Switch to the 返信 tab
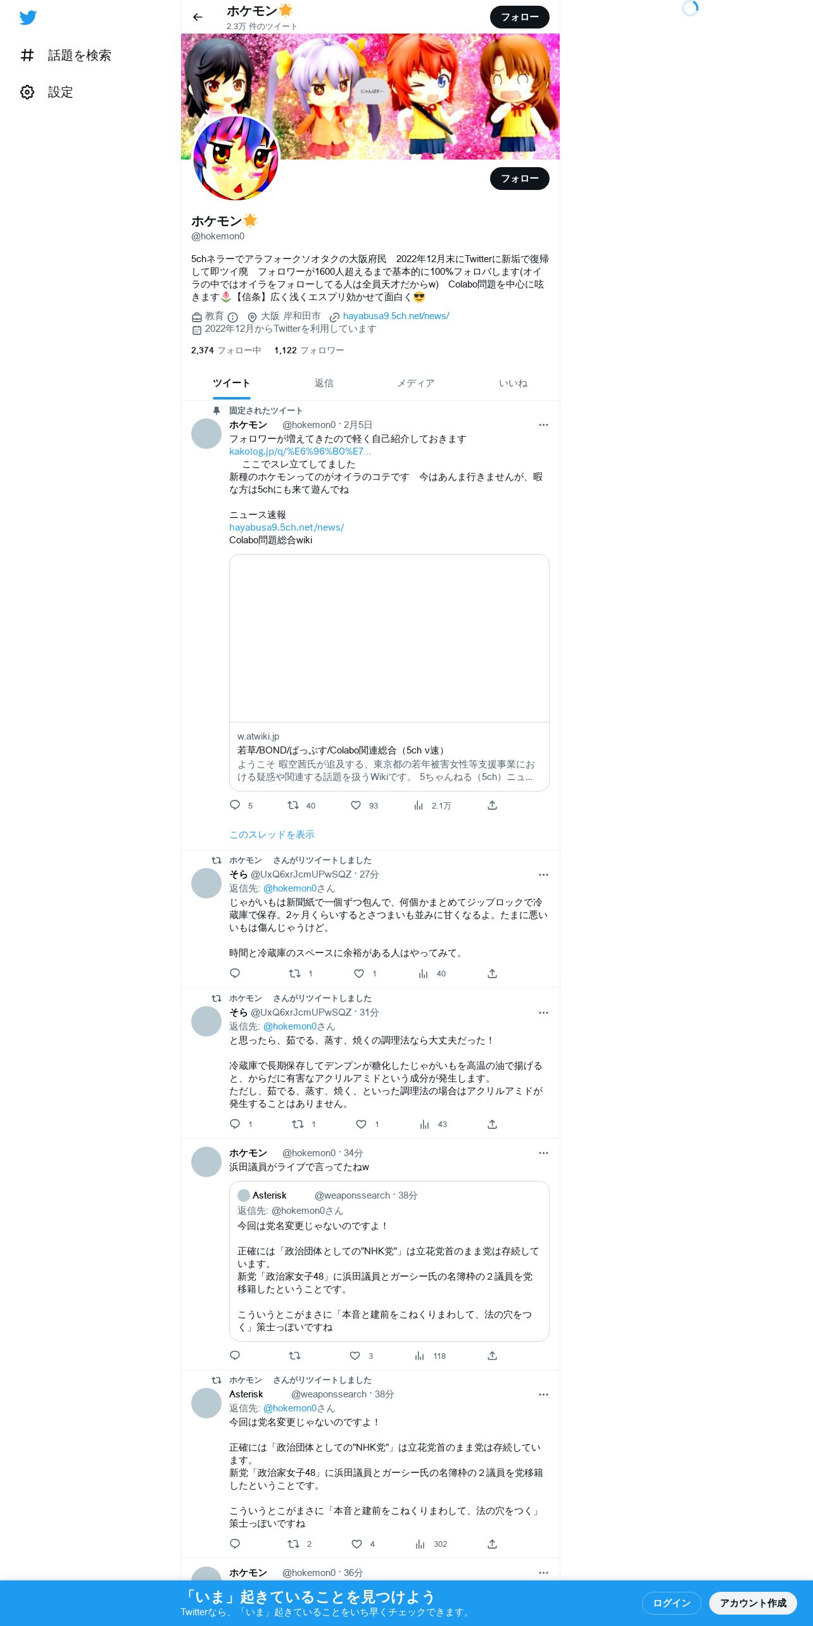Image resolution: width=813 pixels, height=1626 pixels. 324,383
